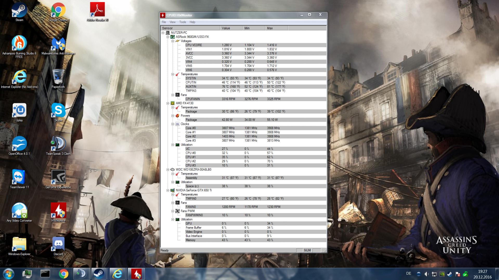This screenshot has width=499, height=280.
Task: Select the TMPIN0 GPU temperature row
Action: tap(256, 199)
